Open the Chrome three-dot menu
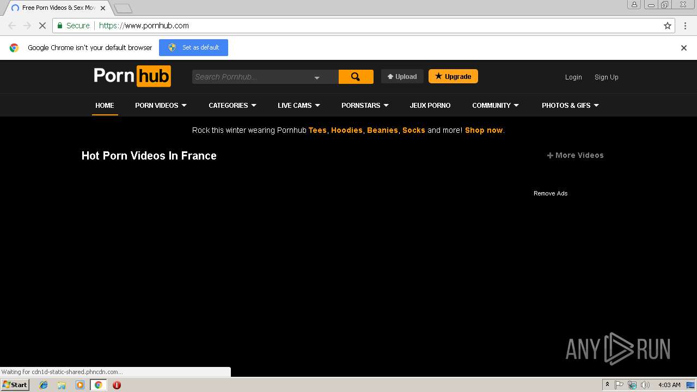 click(685, 26)
